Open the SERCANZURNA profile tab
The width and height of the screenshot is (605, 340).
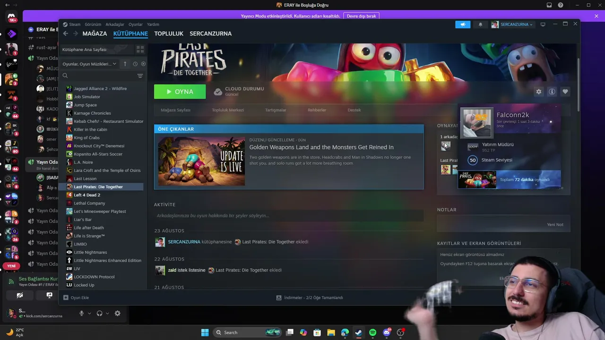coord(210,34)
